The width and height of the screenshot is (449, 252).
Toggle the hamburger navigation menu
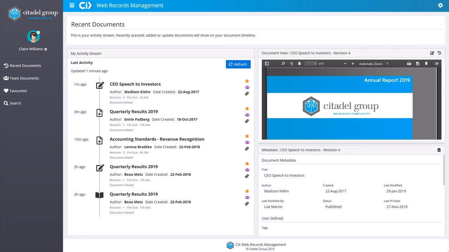click(x=72, y=5)
